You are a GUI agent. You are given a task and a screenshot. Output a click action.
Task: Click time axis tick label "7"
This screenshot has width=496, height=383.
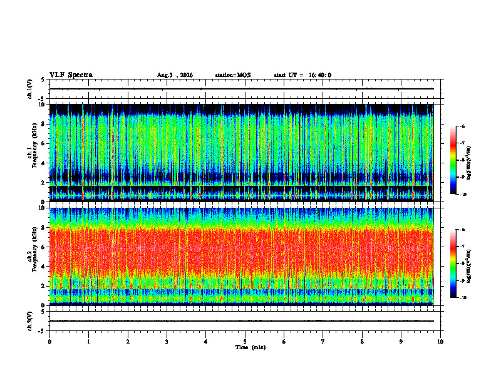323,342
